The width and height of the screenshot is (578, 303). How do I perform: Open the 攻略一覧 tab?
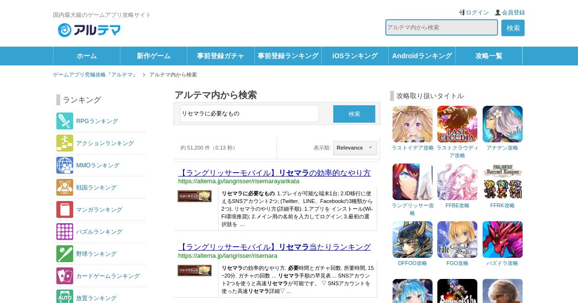489,56
